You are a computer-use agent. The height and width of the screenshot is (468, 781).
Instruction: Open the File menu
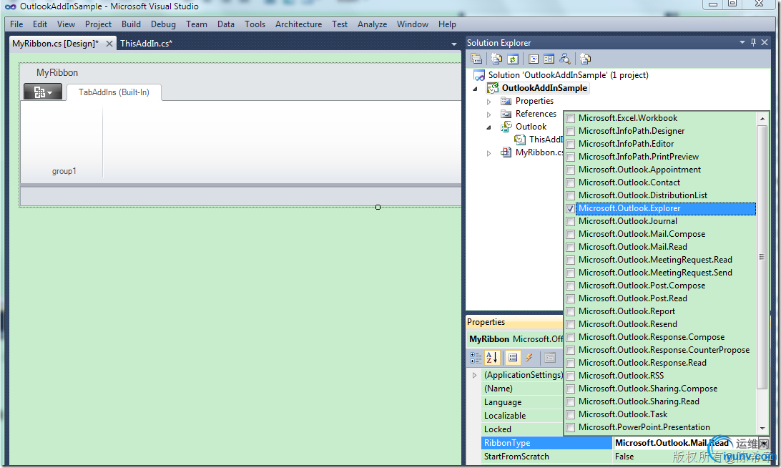16,24
